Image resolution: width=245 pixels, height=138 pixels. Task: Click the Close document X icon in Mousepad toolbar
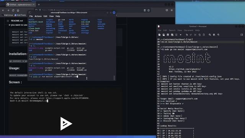[181, 35]
